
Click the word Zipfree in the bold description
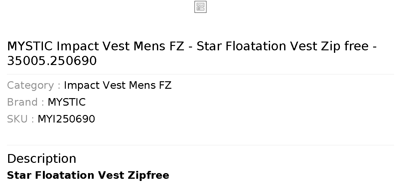[x=148, y=175]
